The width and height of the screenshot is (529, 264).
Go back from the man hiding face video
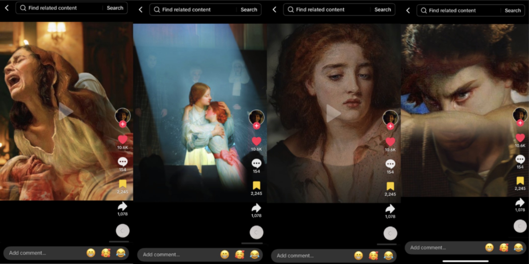tap(408, 11)
